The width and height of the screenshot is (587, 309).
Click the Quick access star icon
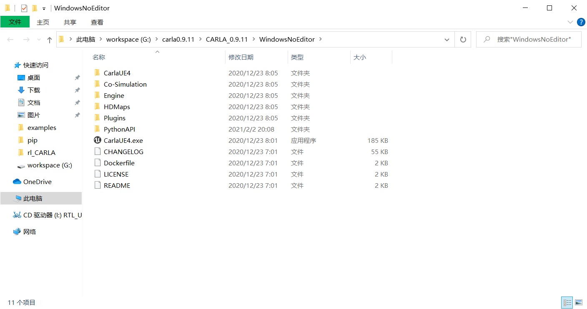pos(17,65)
